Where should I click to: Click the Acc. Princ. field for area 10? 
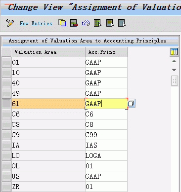pyautogui.click(x=106, y=73)
